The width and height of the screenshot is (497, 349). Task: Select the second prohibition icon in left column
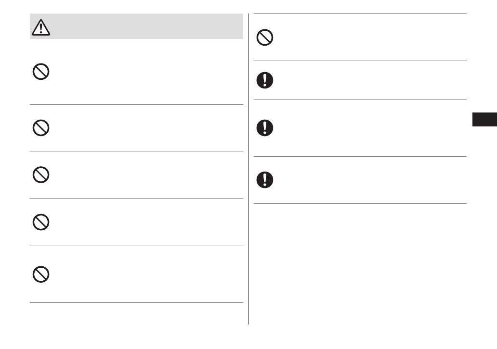click(x=41, y=128)
